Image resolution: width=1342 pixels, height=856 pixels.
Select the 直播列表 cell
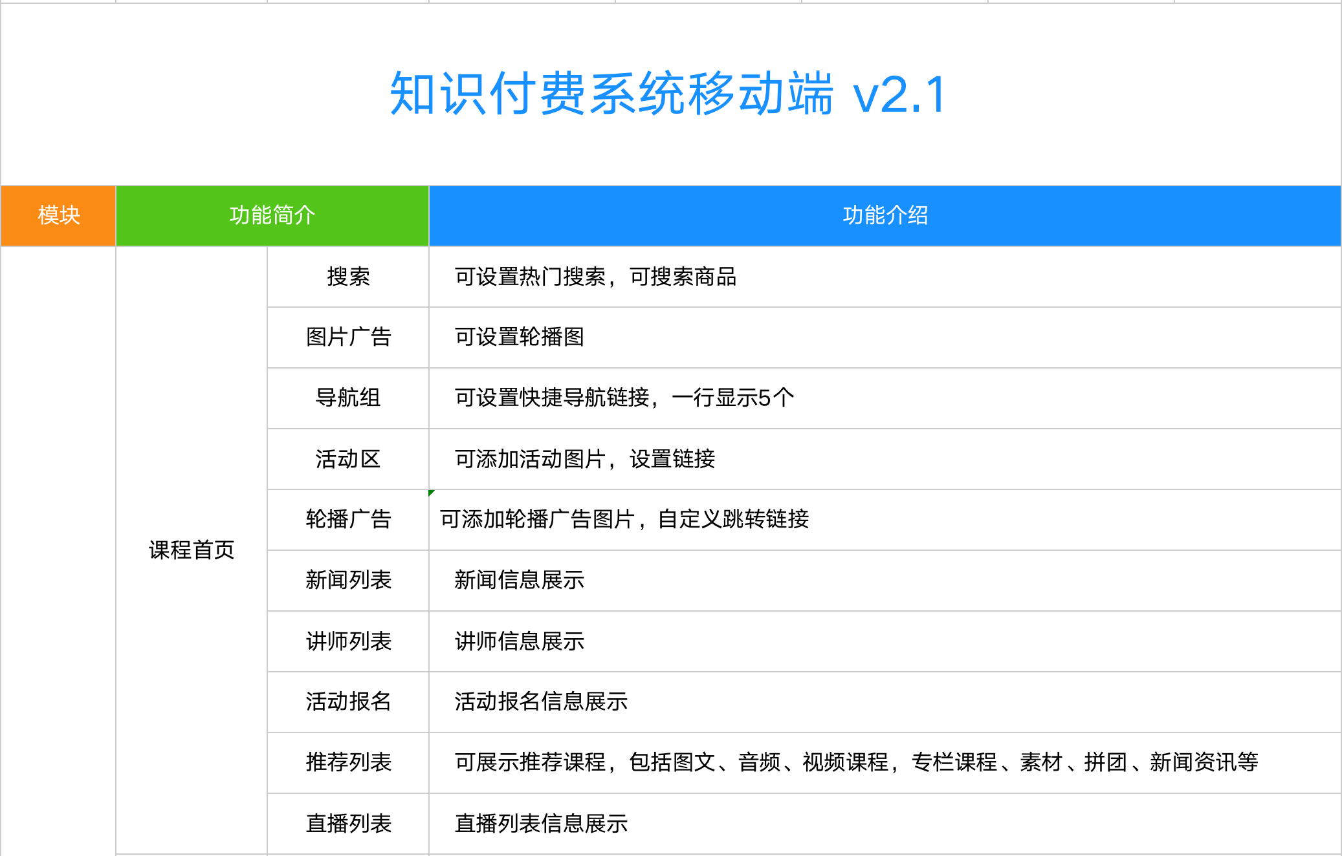(x=348, y=824)
